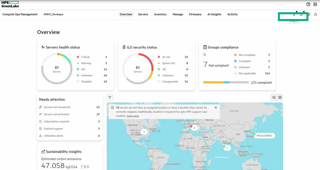
Task: Click the Servers health status pulse icon
Action: [43, 47]
